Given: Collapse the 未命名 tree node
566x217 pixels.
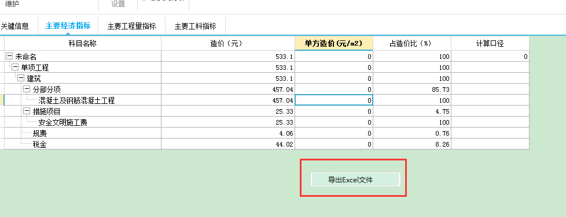Looking at the screenshot, I should coord(9,56).
